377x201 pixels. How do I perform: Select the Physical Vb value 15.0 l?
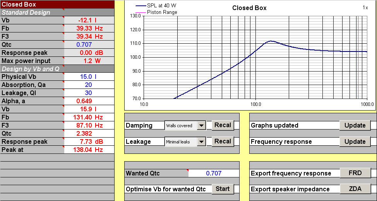(89, 77)
